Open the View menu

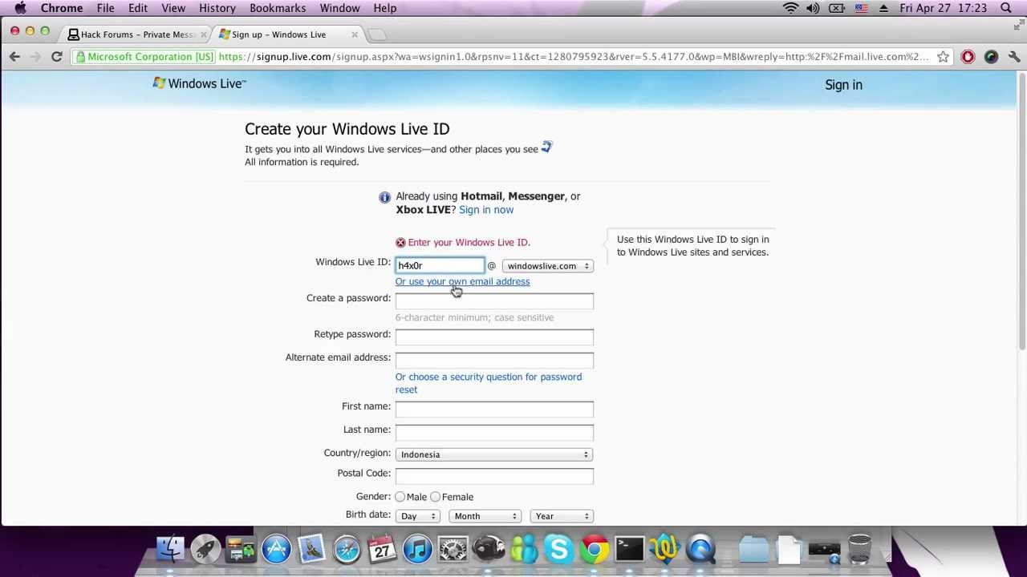[x=173, y=8]
